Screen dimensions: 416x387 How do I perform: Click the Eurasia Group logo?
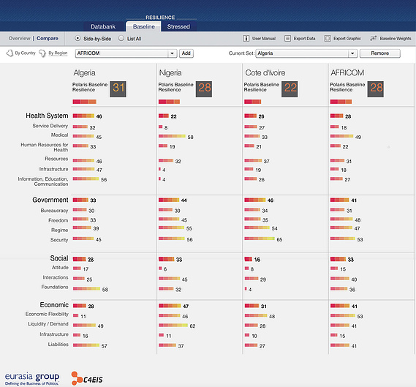pos(32,379)
